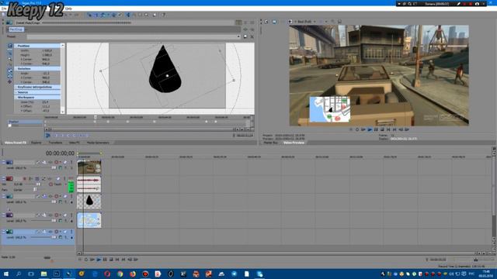Solo the teardrop video track
The height and width of the screenshot is (279, 497).
coord(71,196)
